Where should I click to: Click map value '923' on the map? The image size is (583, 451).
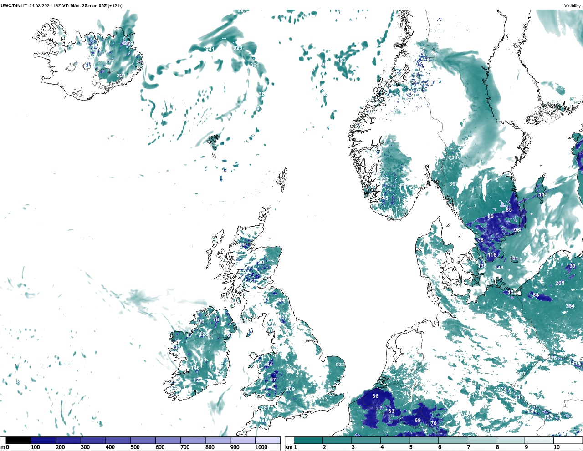pyautogui.click(x=238, y=48)
